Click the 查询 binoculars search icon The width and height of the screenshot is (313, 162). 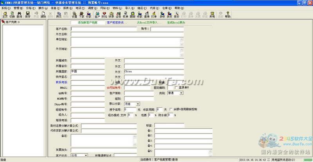tap(19, 15)
